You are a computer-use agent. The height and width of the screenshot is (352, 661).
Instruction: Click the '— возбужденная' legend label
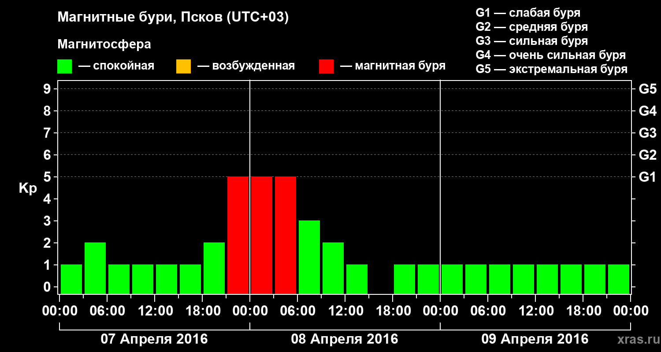click(x=246, y=66)
